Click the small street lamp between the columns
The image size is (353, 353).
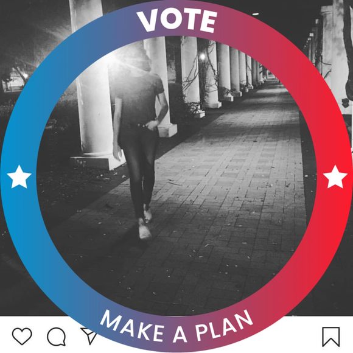click(203, 56)
